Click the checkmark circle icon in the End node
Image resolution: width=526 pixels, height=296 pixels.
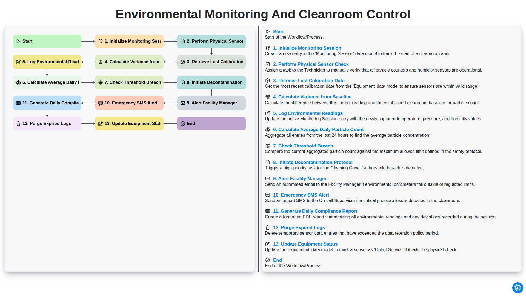pos(183,124)
